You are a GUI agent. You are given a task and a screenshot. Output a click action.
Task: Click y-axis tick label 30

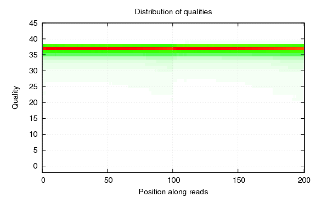click(x=33, y=71)
